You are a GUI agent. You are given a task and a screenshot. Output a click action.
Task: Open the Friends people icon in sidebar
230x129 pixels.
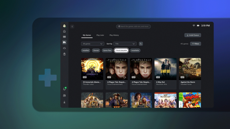(x=64, y=95)
